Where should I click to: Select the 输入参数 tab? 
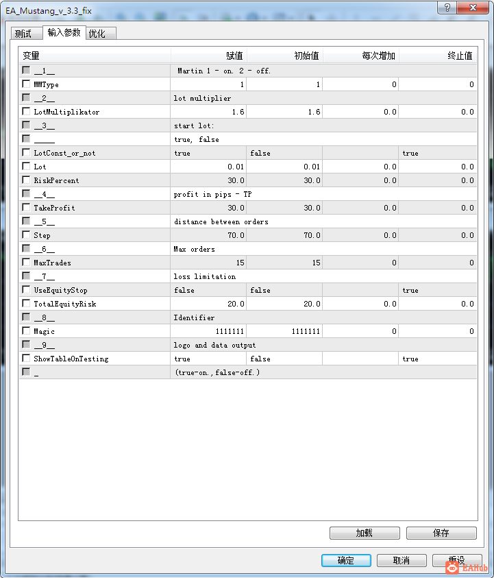point(64,32)
